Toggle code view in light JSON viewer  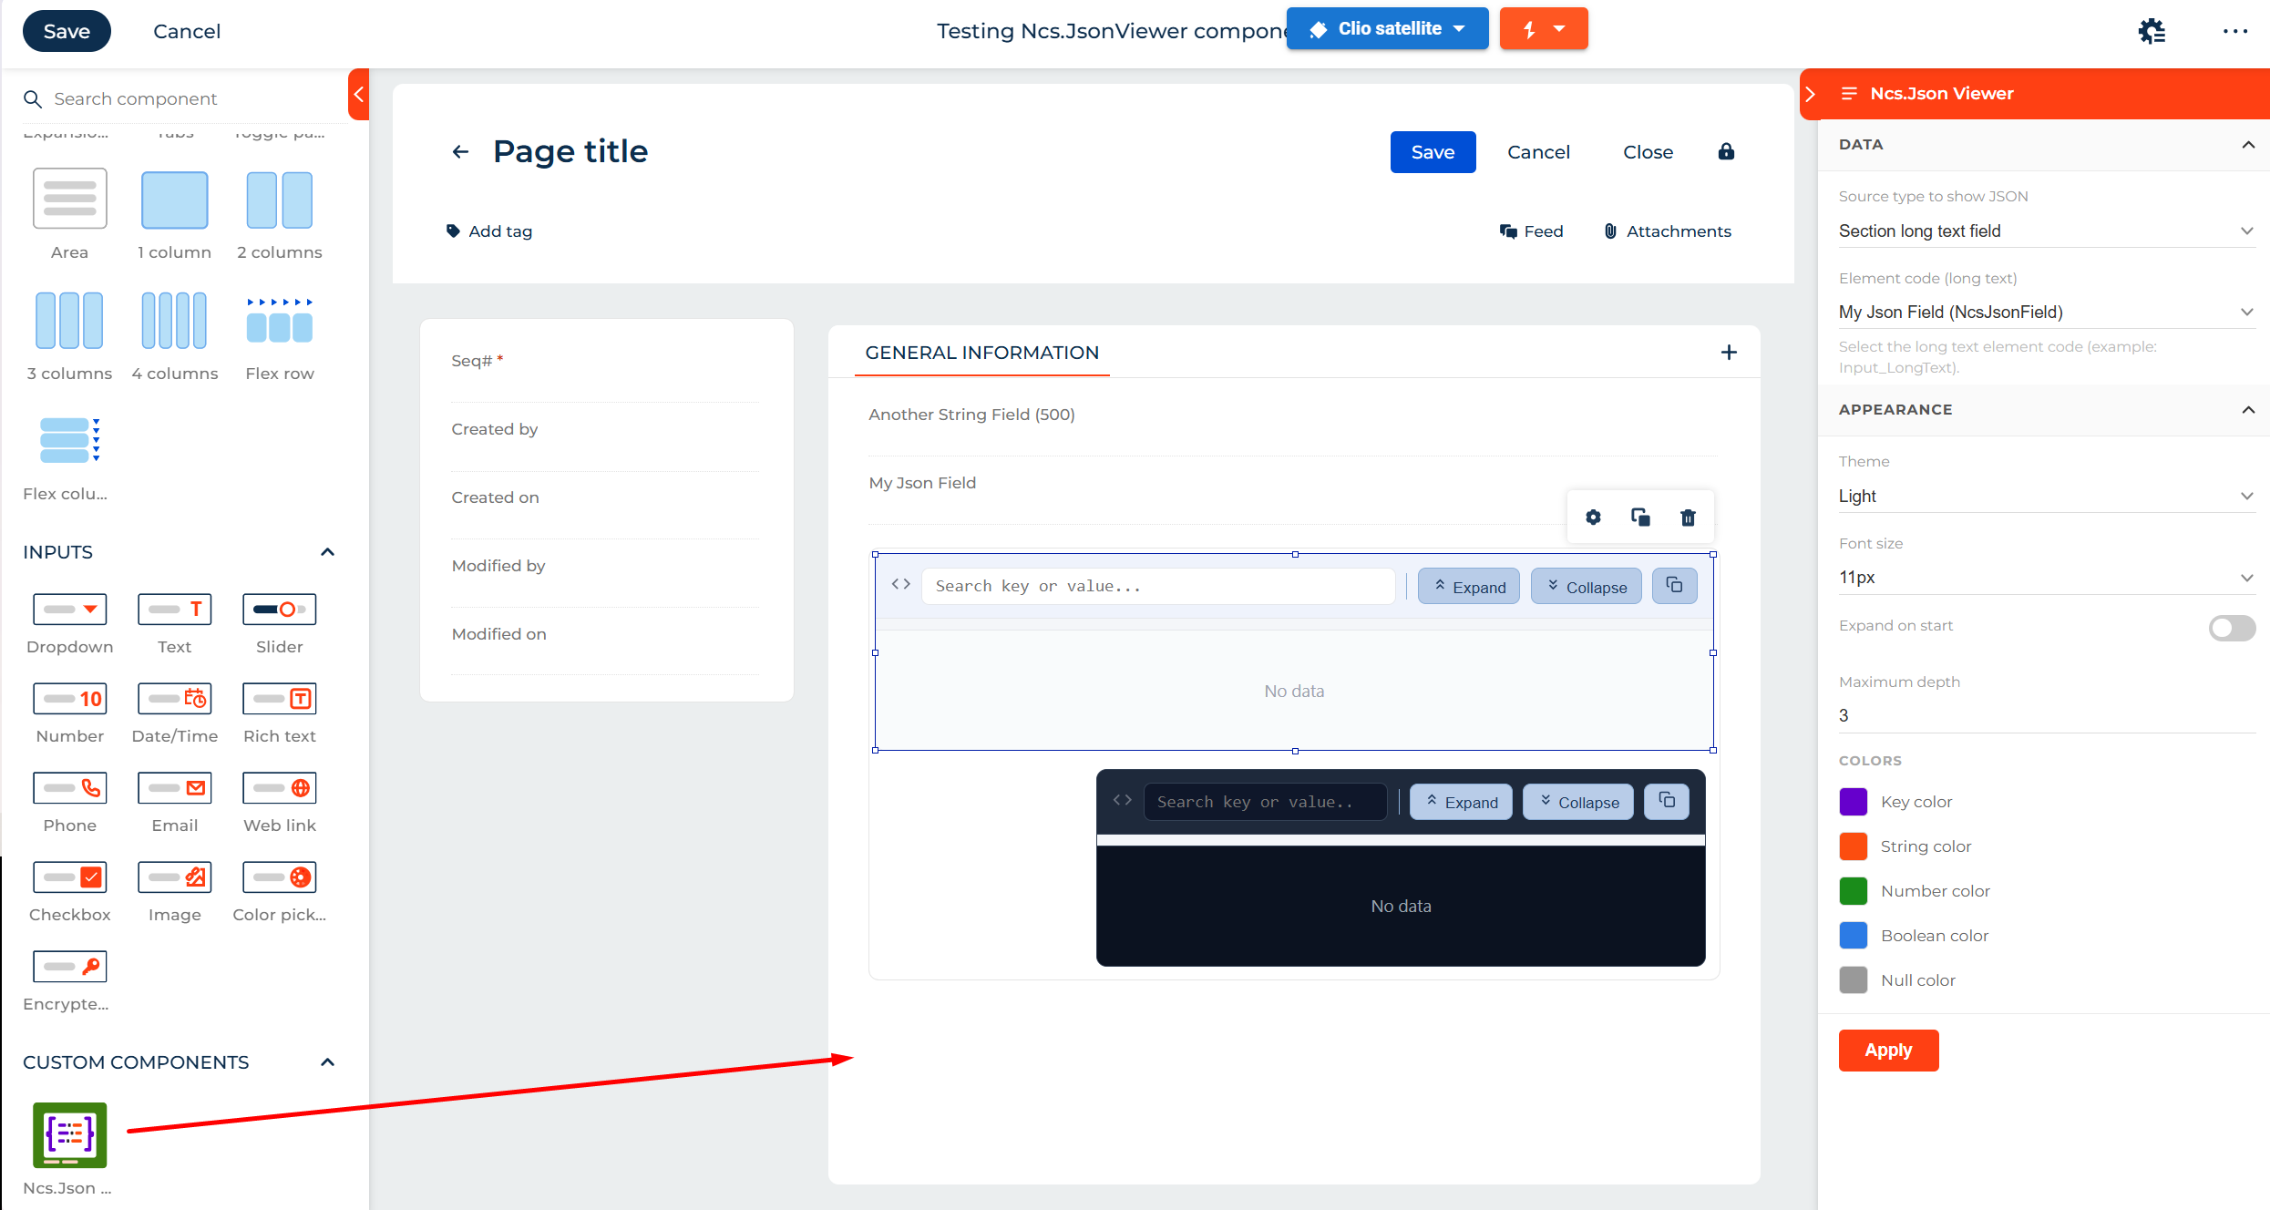[x=900, y=584]
